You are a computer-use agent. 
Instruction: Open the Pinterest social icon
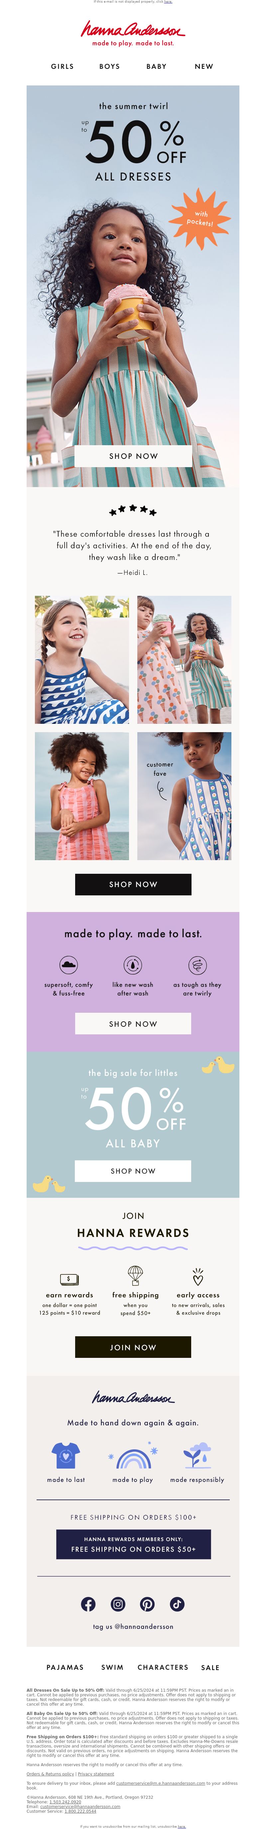tap(148, 1603)
